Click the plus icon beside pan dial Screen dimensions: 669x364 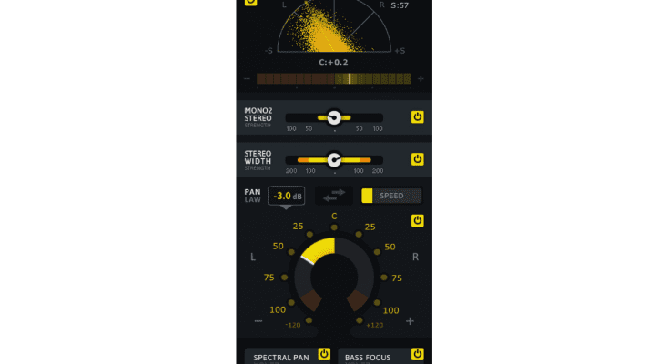click(410, 321)
